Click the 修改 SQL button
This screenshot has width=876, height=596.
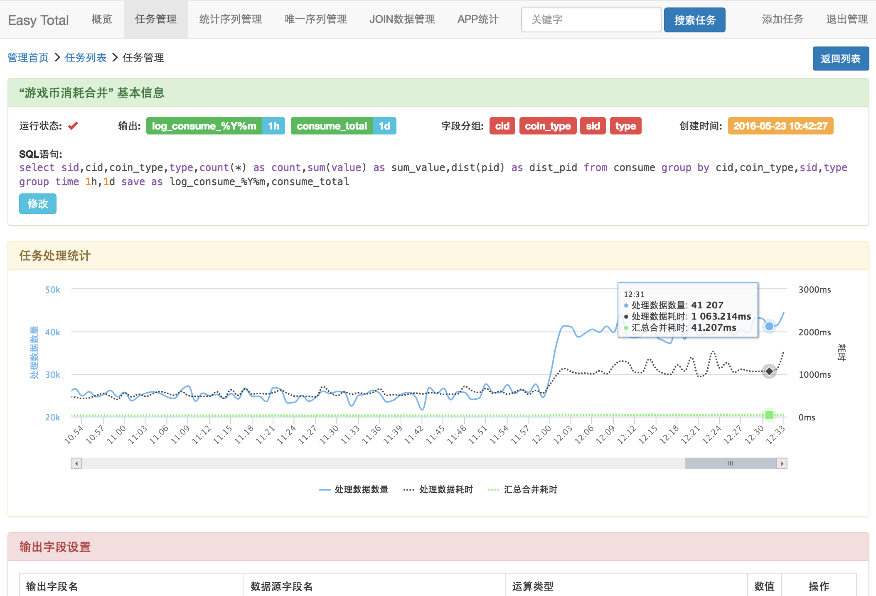(x=37, y=204)
